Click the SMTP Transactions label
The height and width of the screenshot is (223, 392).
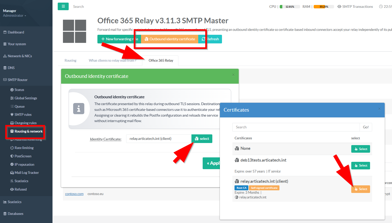pyautogui.click(x=358, y=7)
